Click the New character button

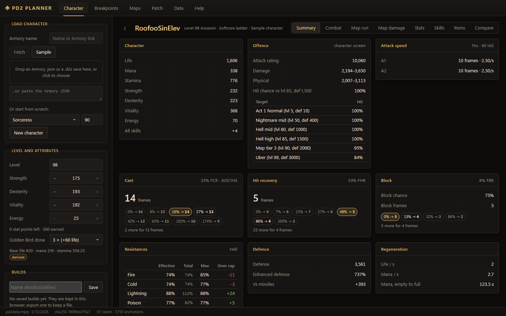[x=28, y=133]
